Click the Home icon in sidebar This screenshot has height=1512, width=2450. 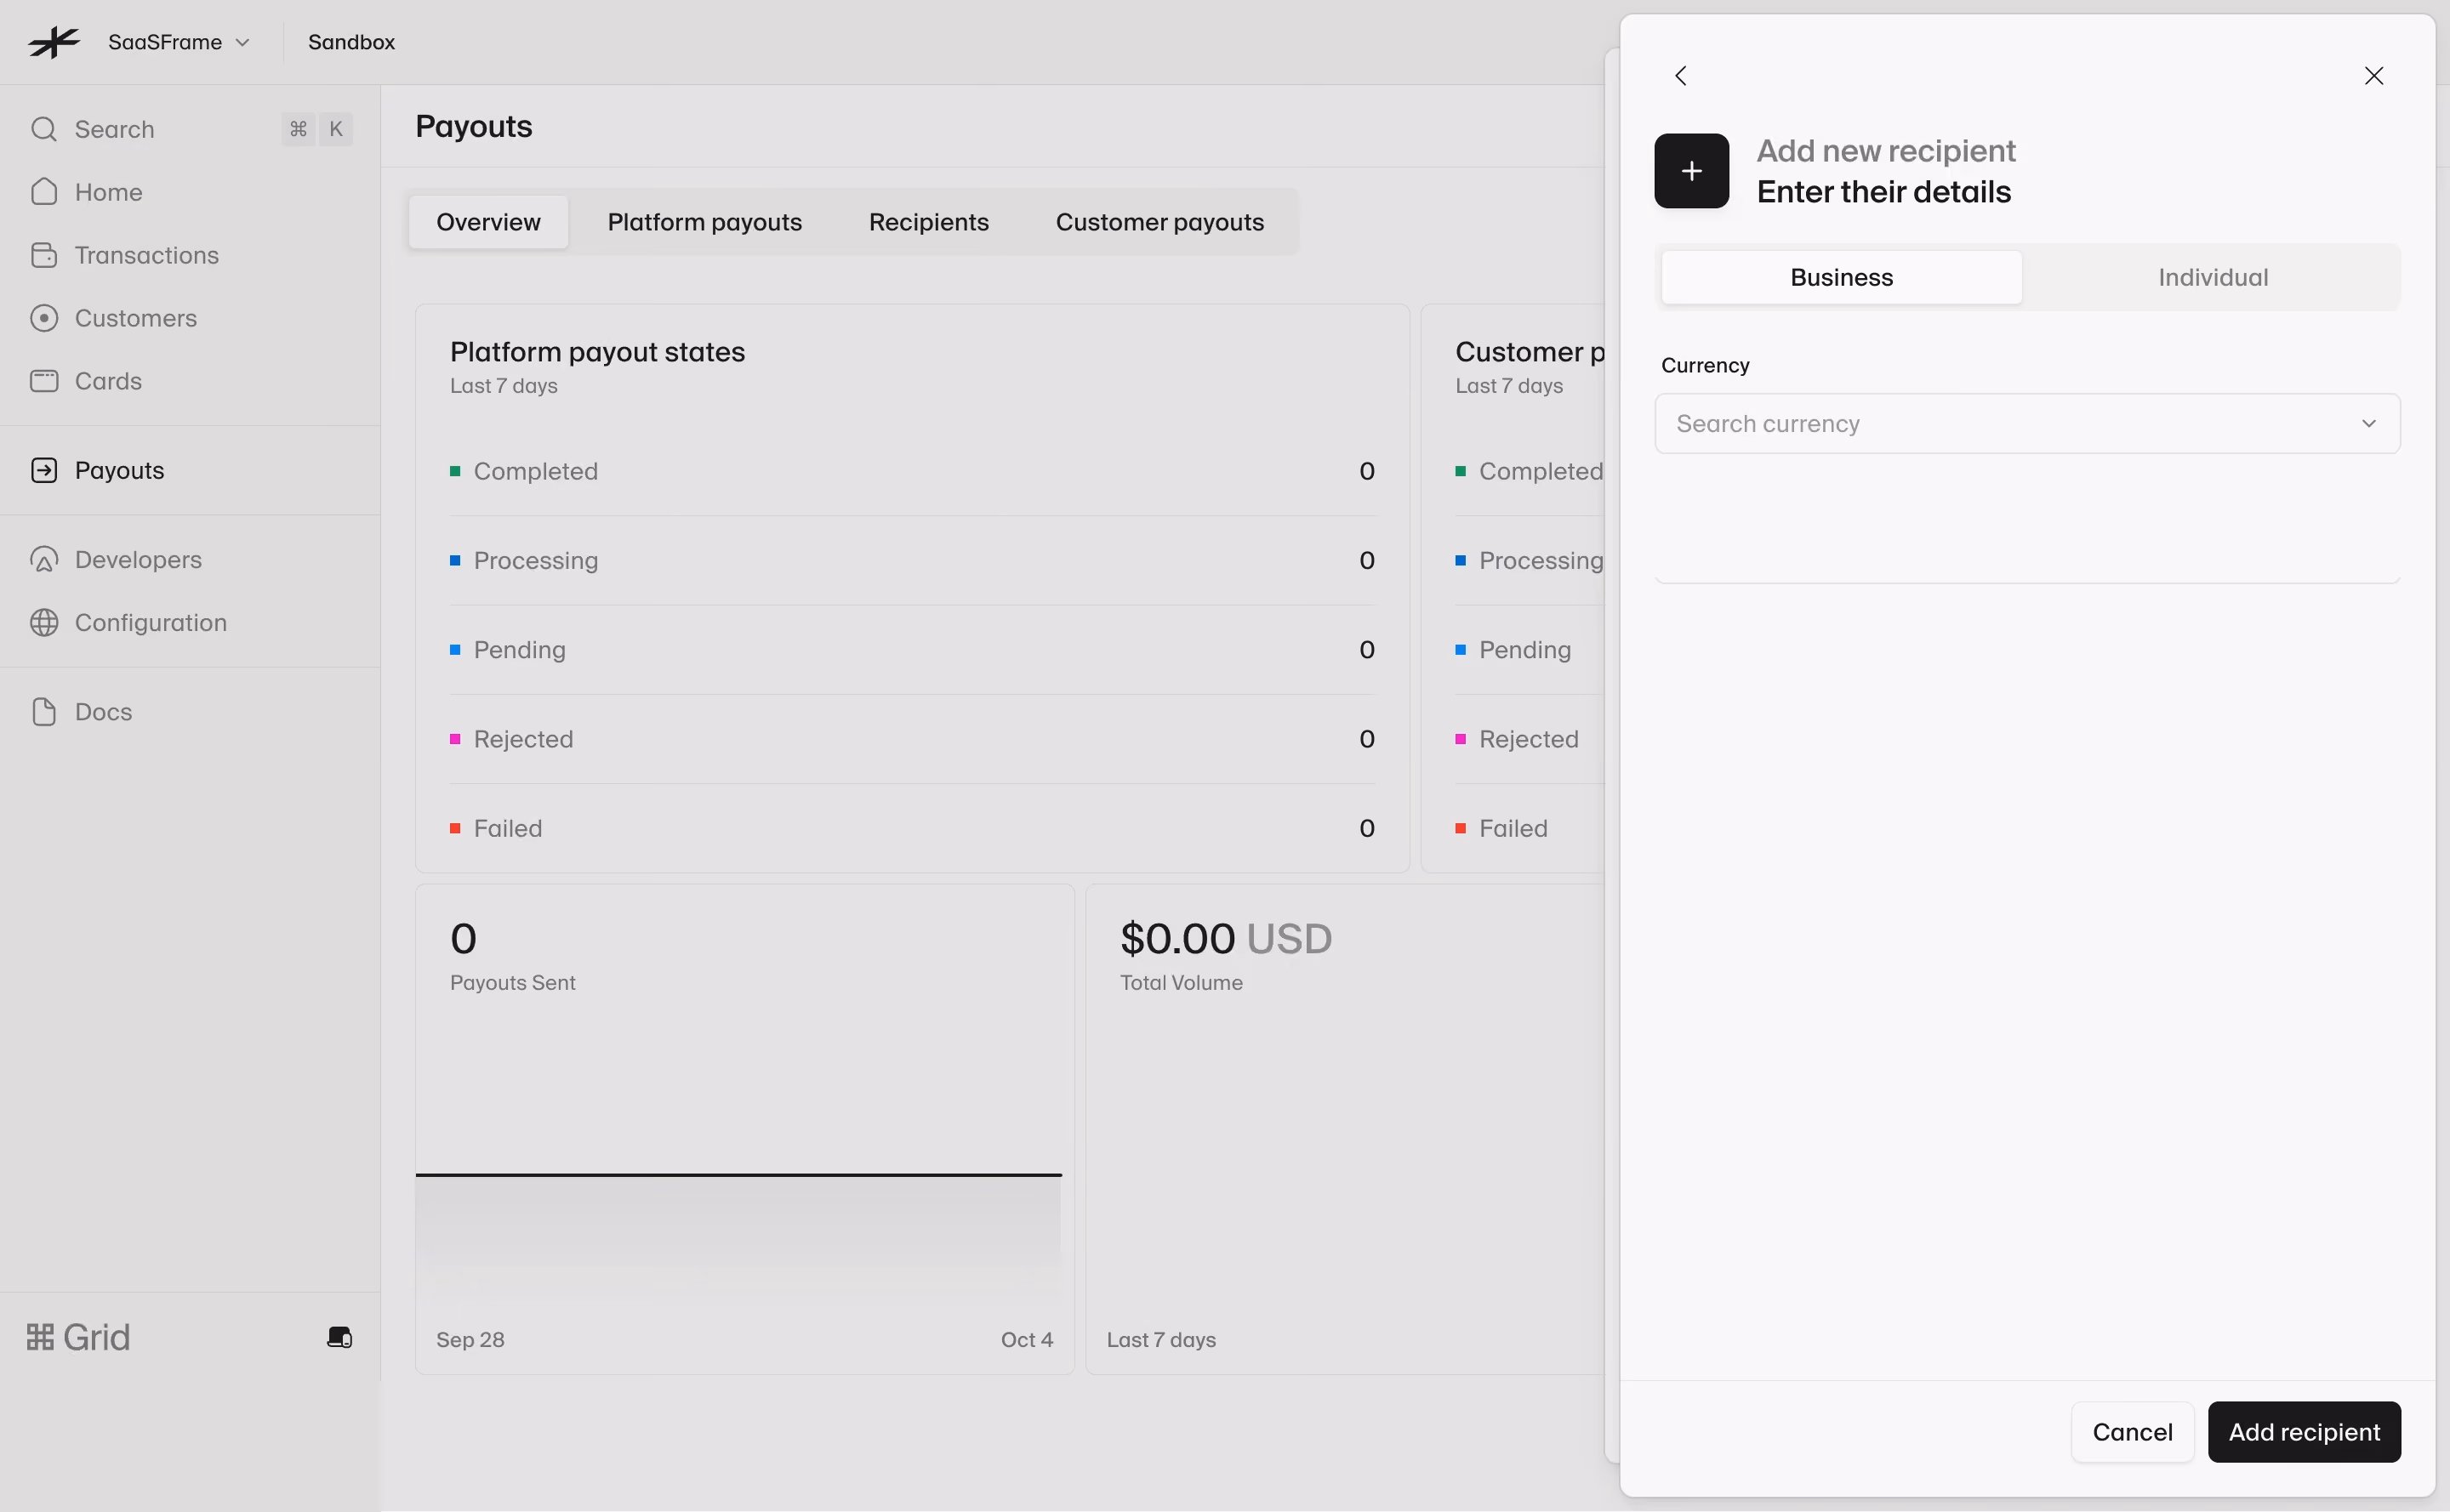click(44, 192)
